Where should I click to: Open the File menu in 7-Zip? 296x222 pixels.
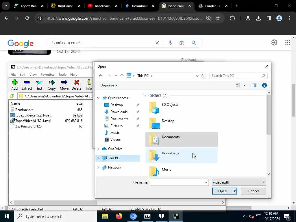tap(13, 75)
